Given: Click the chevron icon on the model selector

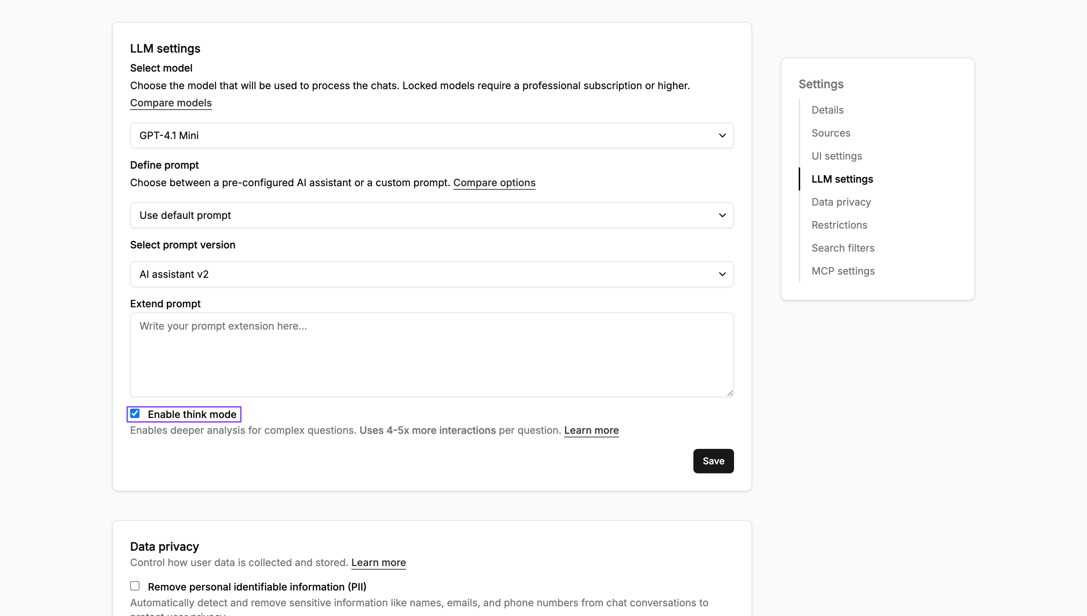Looking at the screenshot, I should coord(722,135).
